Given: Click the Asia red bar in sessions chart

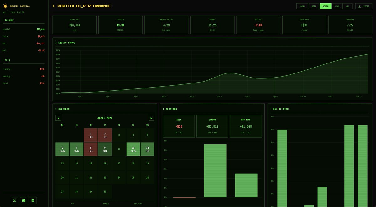Looking at the screenshot, I should coord(184,197).
